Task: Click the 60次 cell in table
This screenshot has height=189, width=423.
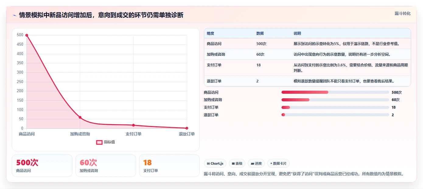Action: click(x=260, y=54)
